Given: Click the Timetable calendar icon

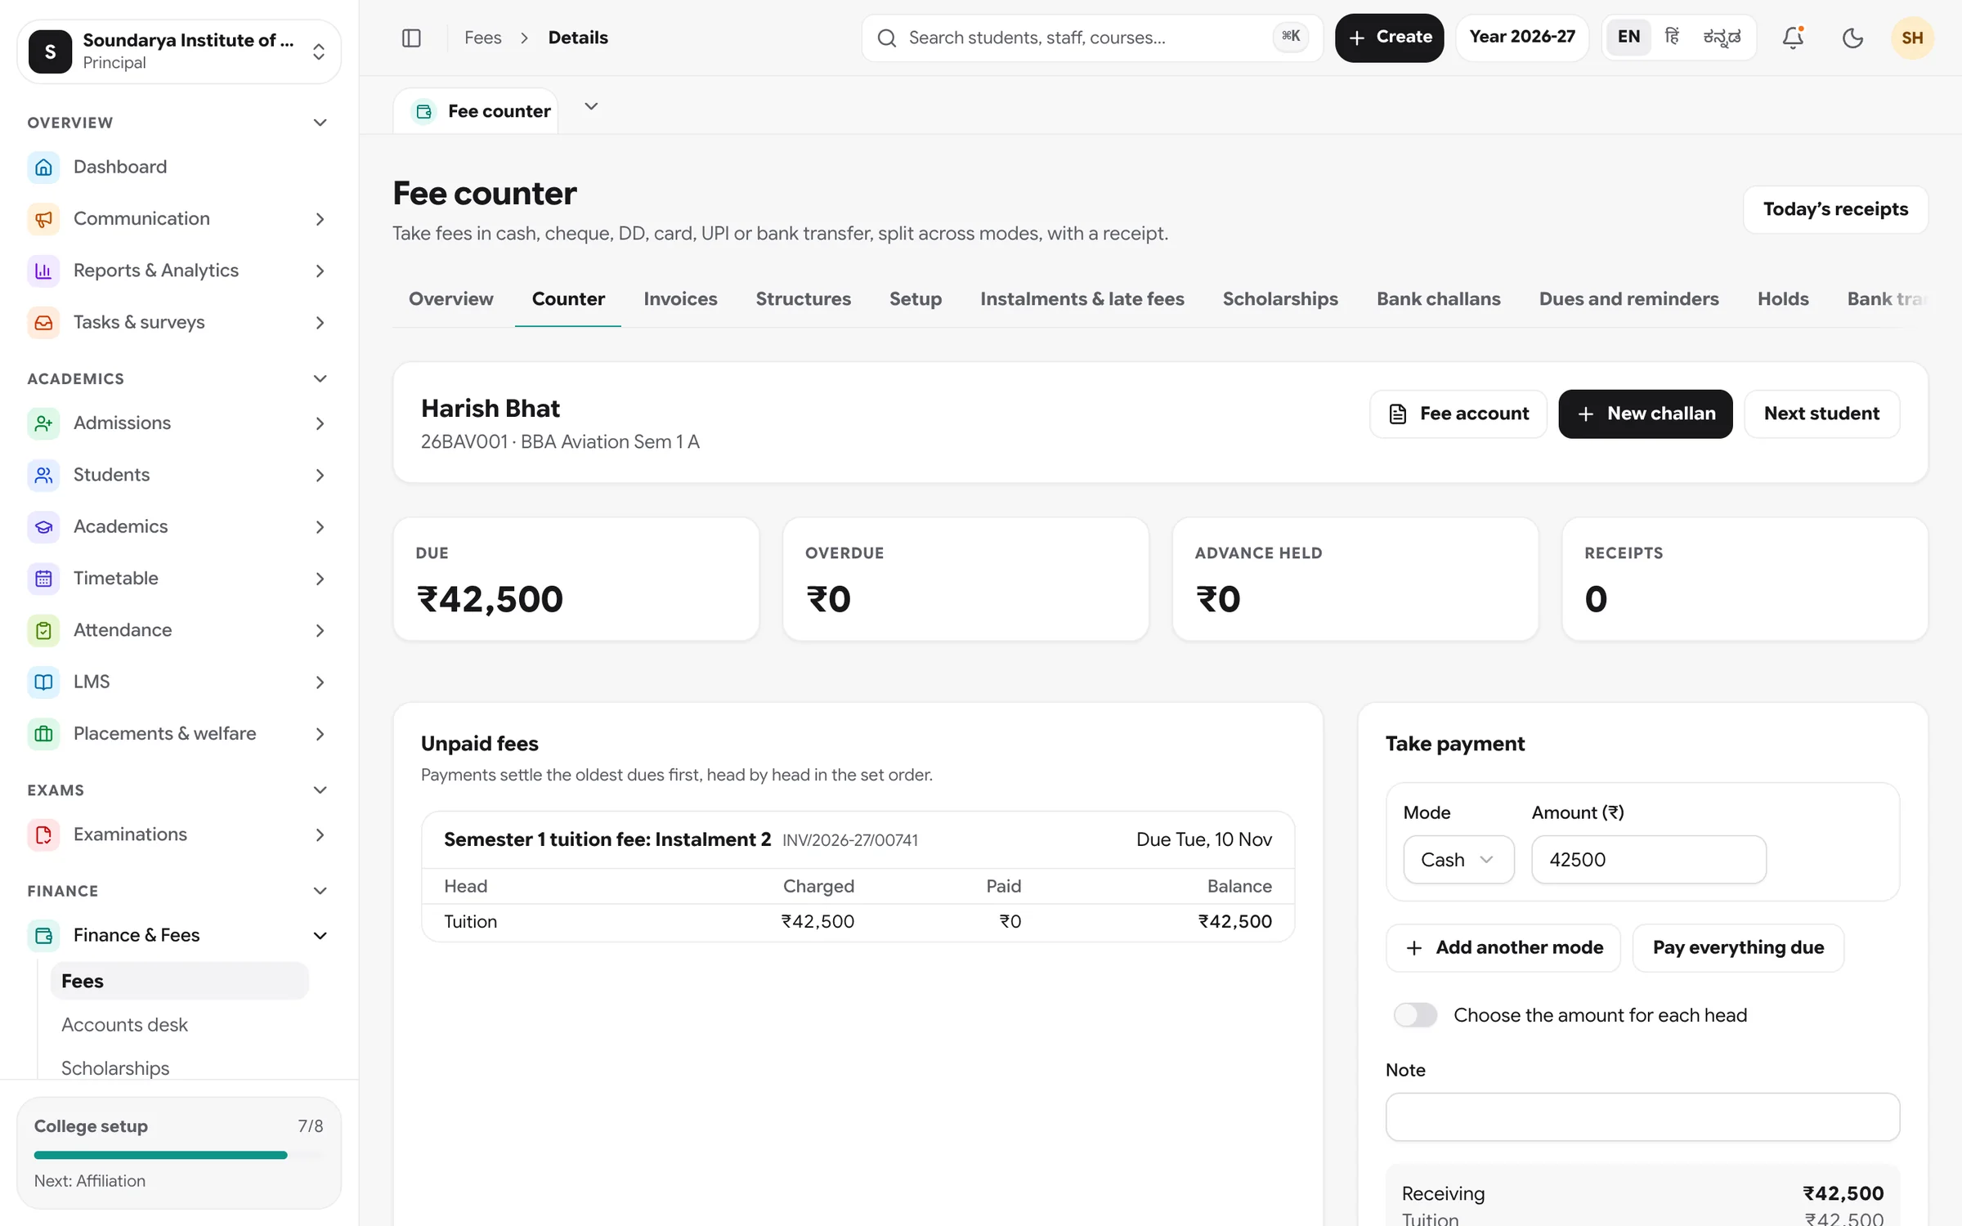Looking at the screenshot, I should (43, 578).
